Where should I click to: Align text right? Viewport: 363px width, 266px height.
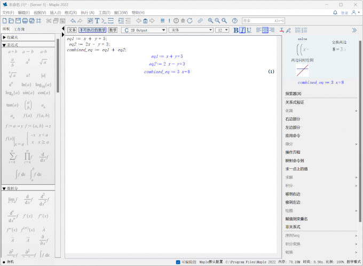click(x=272, y=30)
